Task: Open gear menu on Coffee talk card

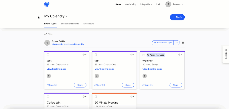Action: [x=84, y=97]
